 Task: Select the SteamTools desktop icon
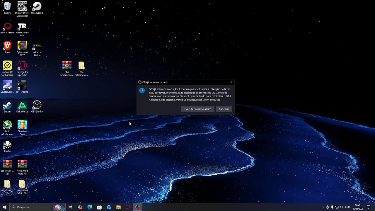point(37,8)
